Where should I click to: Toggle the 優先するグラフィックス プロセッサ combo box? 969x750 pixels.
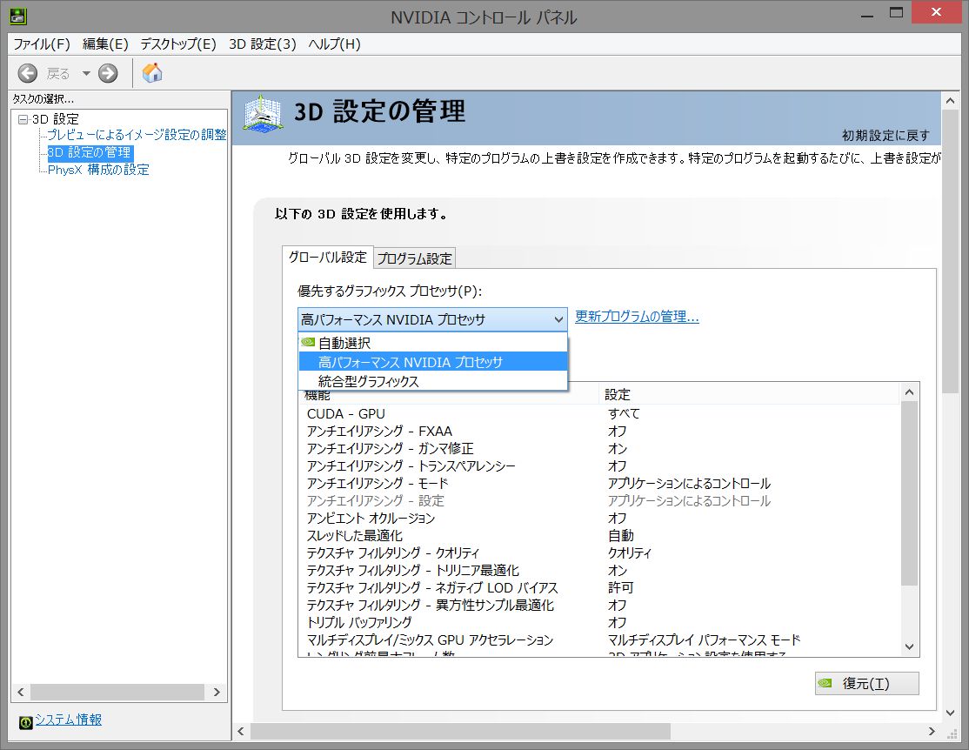432,319
